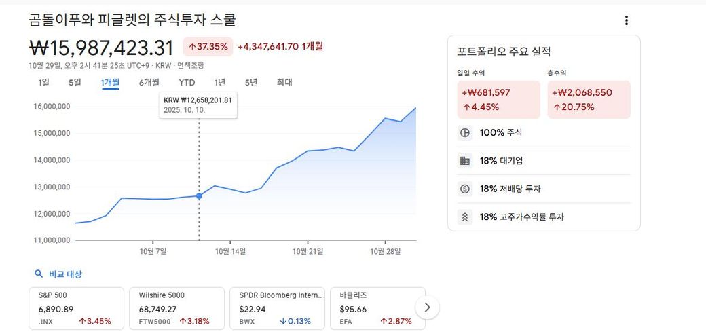
Task: Open the S&P 500 comparison card
Action: [x=76, y=308]
